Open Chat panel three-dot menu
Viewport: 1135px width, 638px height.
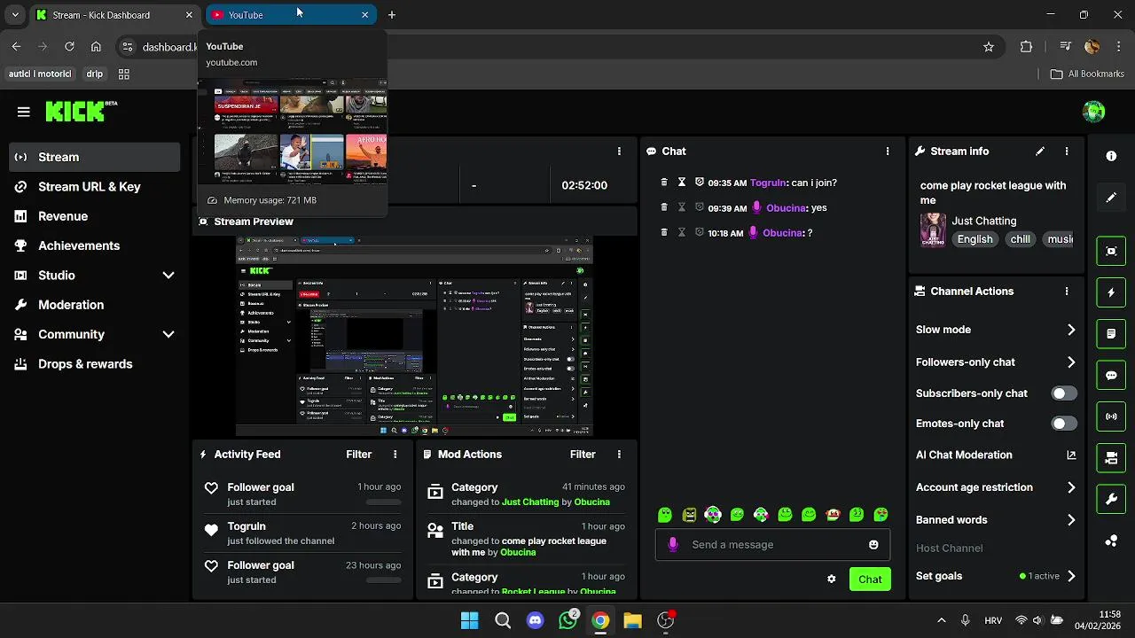click(888, 152)
